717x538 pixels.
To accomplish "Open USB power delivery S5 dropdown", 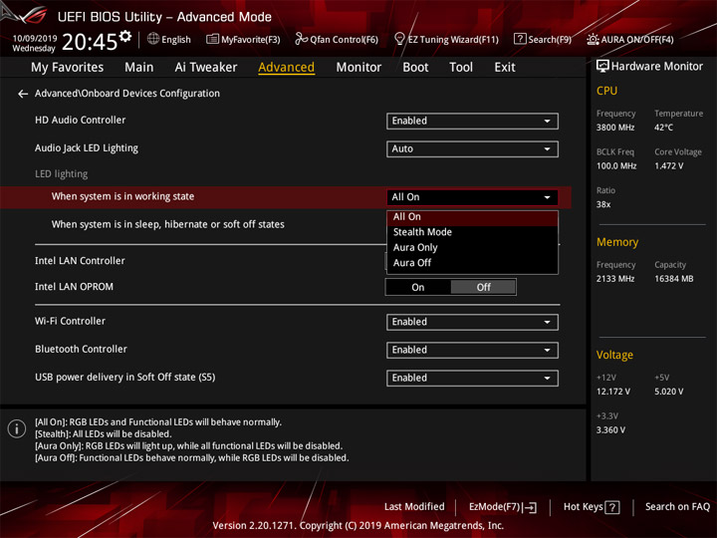I will click(472, 378).
